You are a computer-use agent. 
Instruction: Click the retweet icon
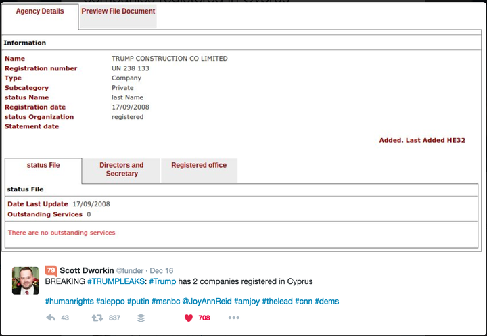point(97,318)
